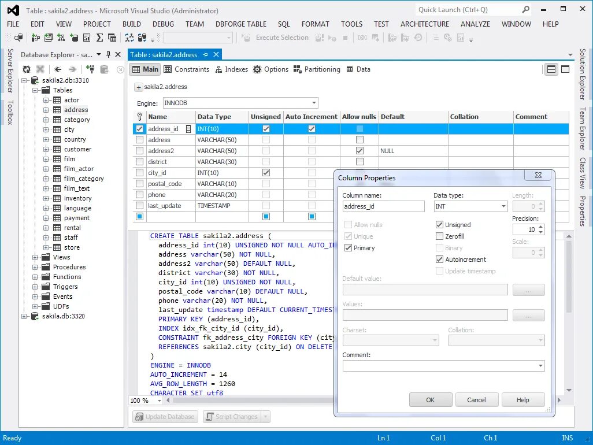Close the Column Properties dialog
593x445 pixels.
click(x=538, y=175)
